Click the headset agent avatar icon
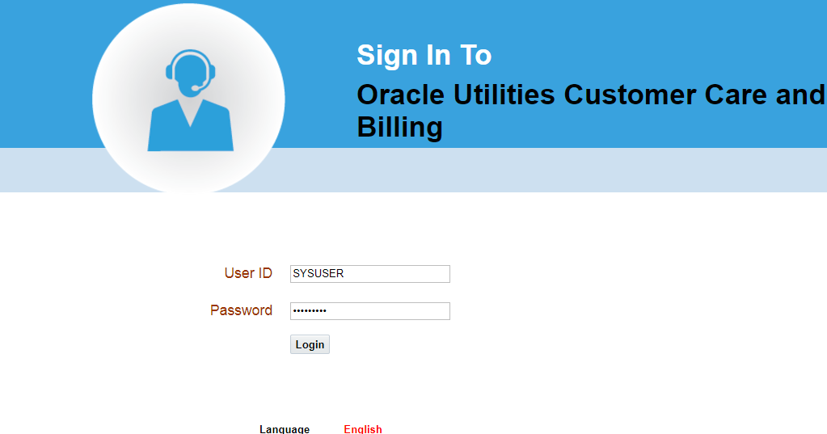 191,100
